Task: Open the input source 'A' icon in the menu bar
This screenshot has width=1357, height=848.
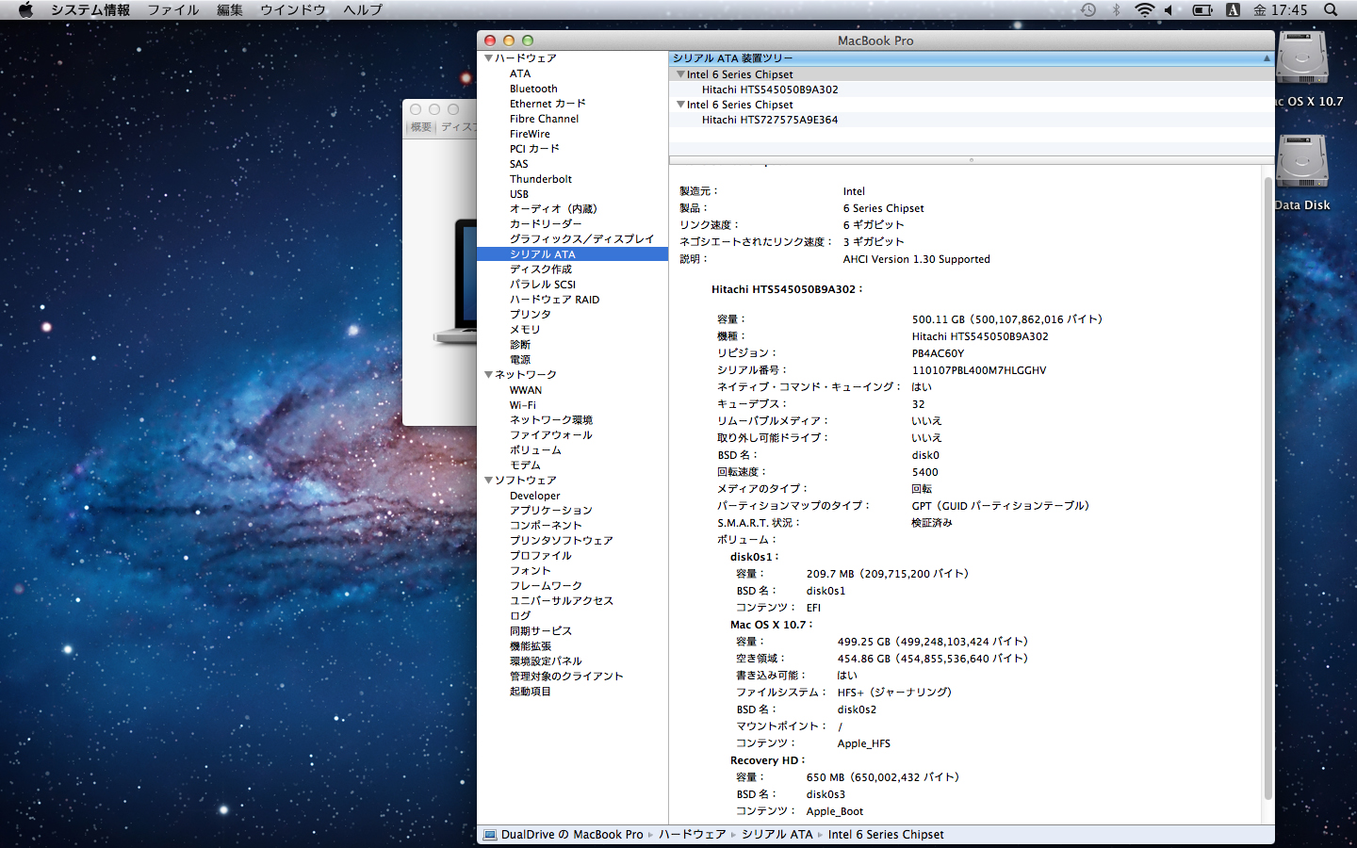Action: click(x=1233, y=9)
